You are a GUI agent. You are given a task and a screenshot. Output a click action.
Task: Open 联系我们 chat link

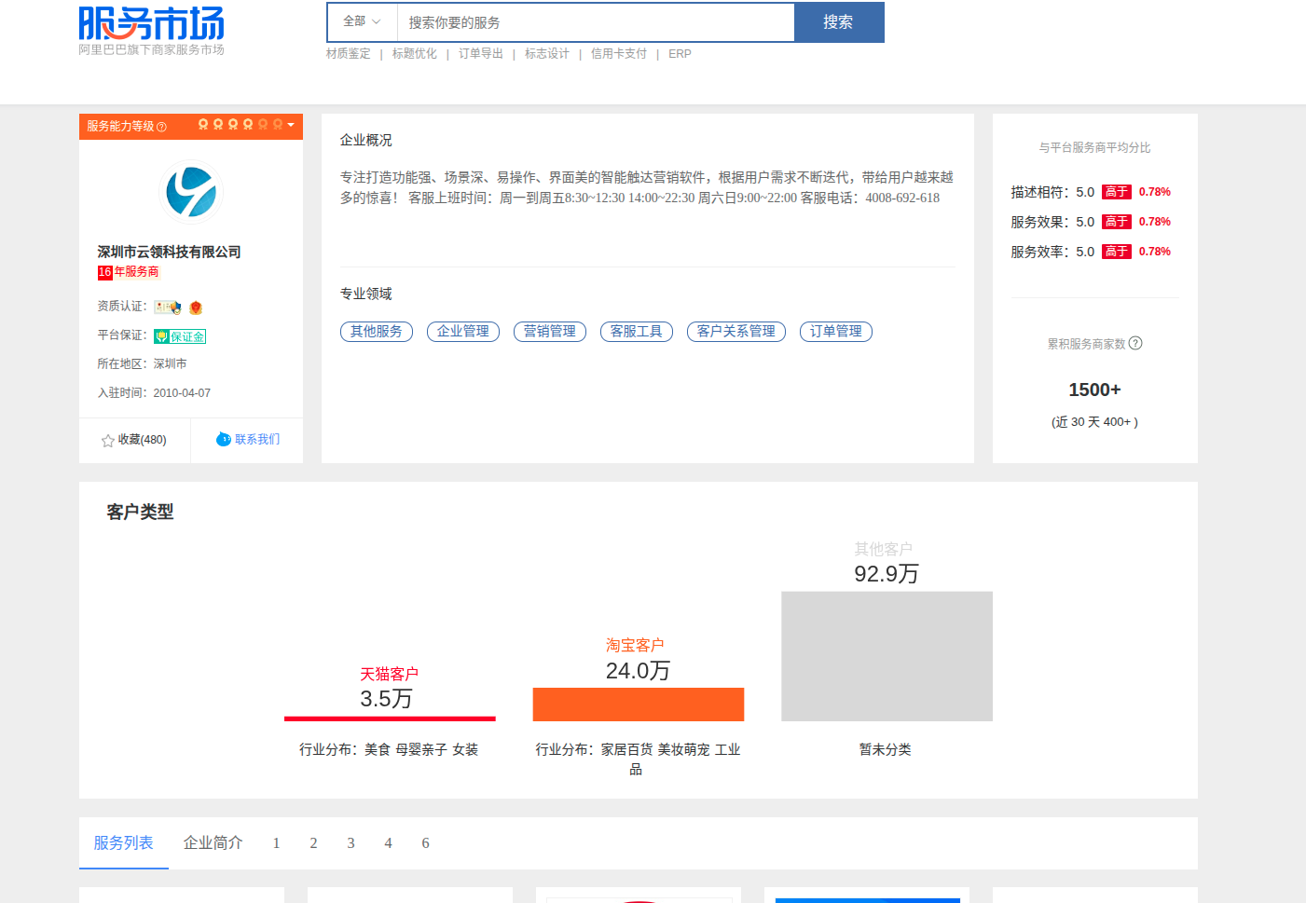248,440
